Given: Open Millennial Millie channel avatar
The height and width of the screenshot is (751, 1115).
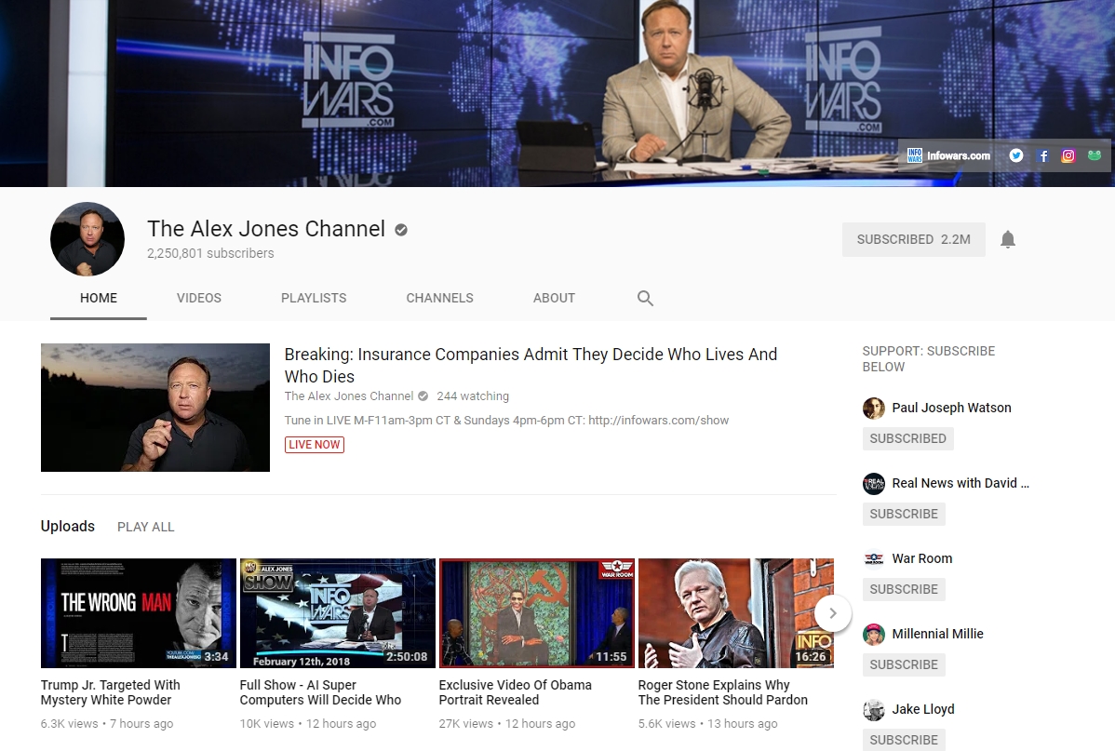Looking at the screenshot, I should click(874, 634).
